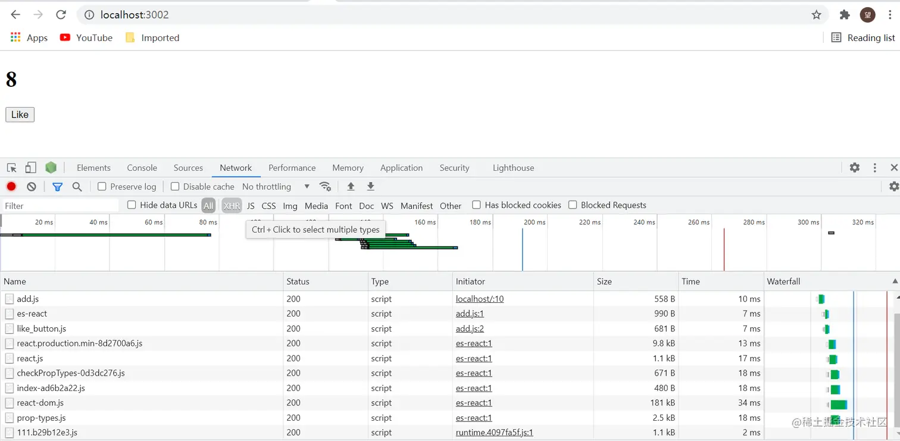Image resolution: width=900 pixels, height=441 pixels.
Task: Open network search magnifier
Action: [x=77, y=187]
